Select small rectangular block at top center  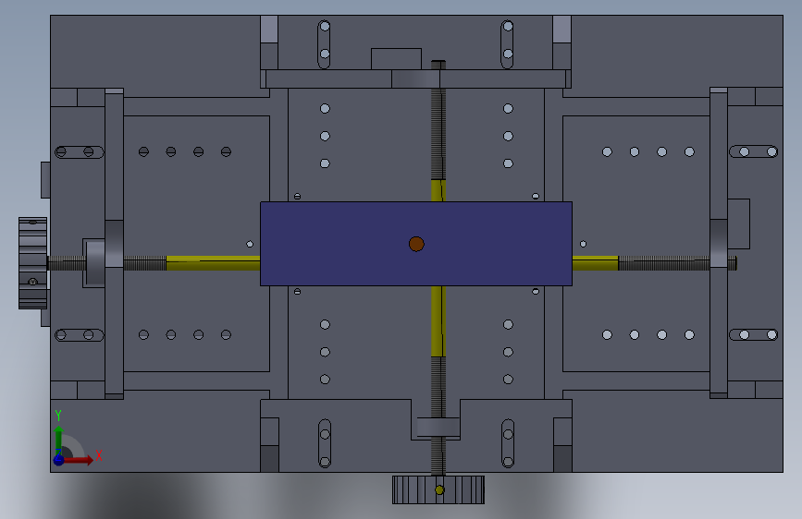coord(397,59)
